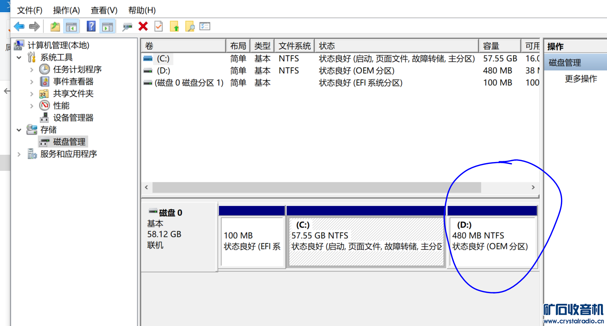Screen dimensions: 607x326
Task: Toggle the action pane show/hide toolbar button
Action: tap(107, 26)
